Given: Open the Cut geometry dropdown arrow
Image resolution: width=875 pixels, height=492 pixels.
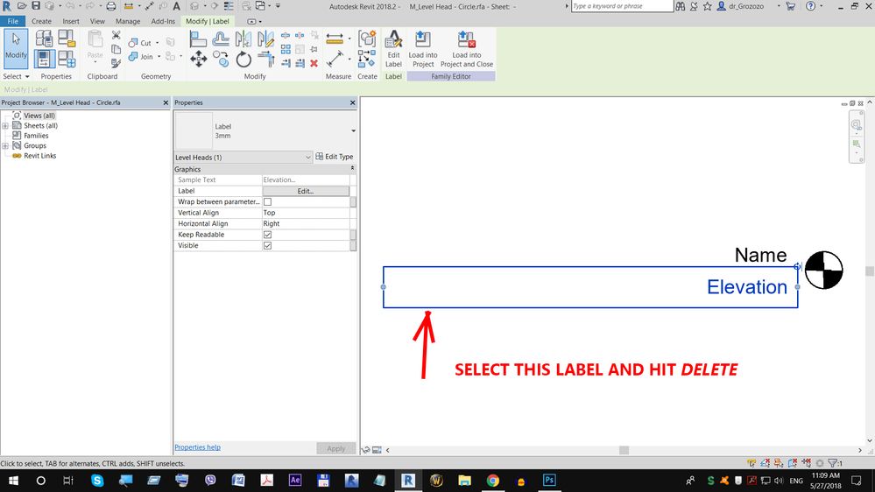Looking at the screenshot, I should (158, 43).
